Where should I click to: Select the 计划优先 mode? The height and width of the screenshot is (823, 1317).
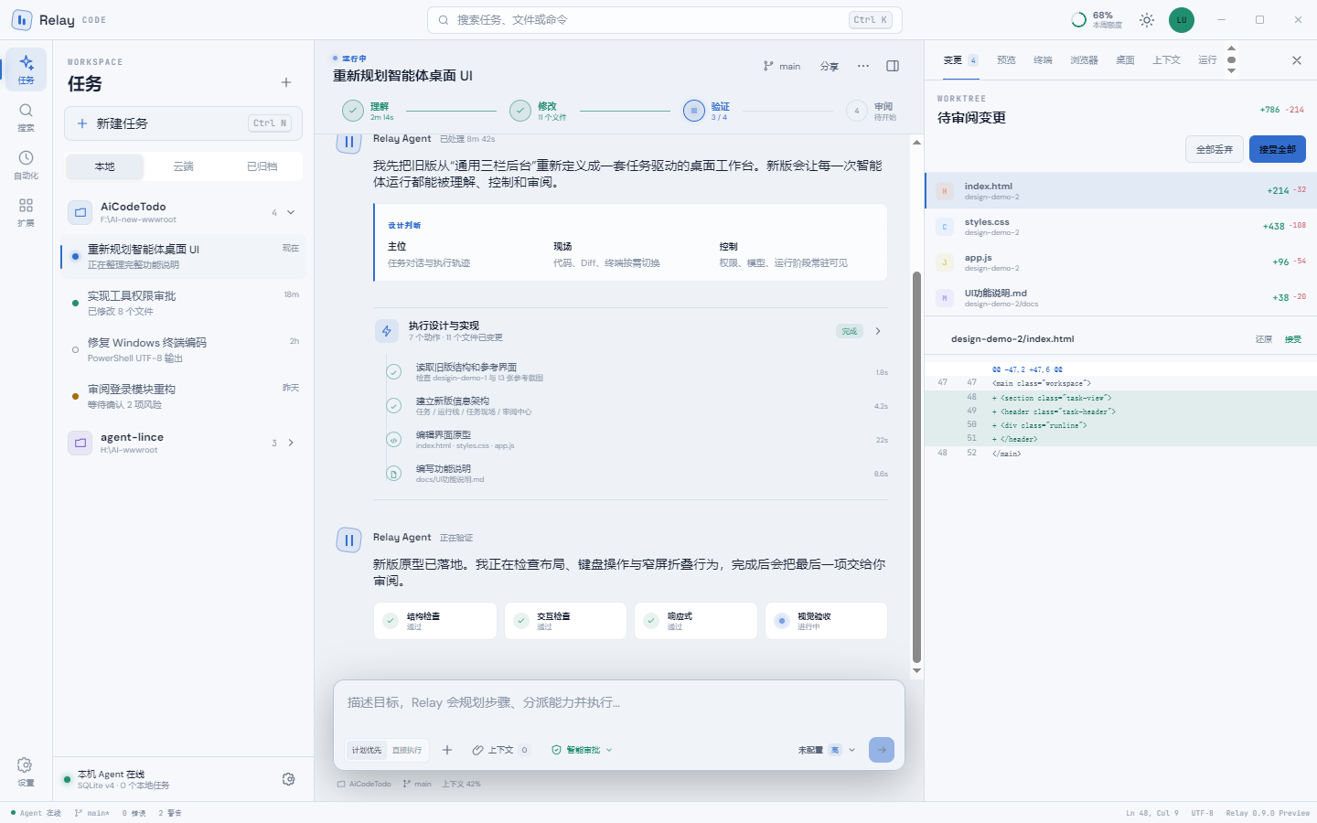(x=367, y=750)
